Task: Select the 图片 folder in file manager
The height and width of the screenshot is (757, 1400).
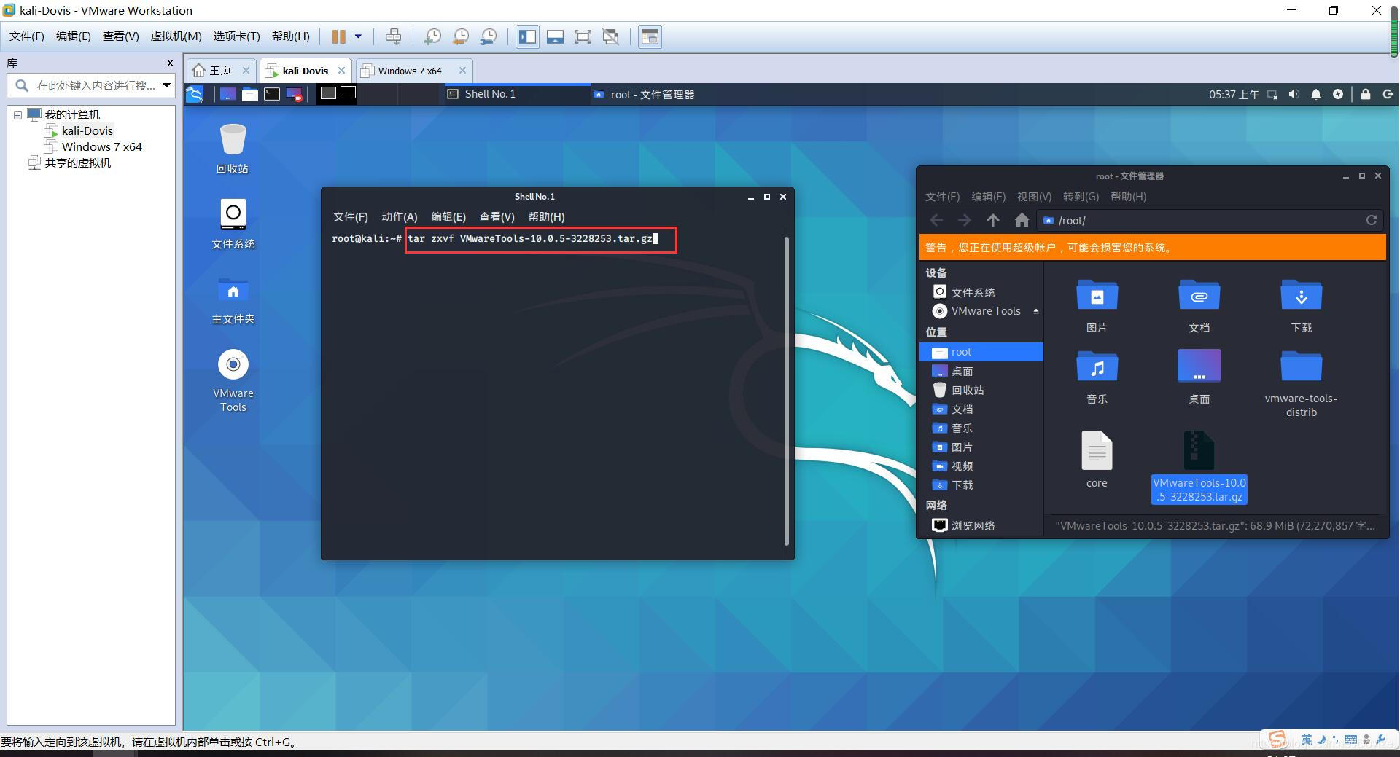Action: [x=1097, y=306]
